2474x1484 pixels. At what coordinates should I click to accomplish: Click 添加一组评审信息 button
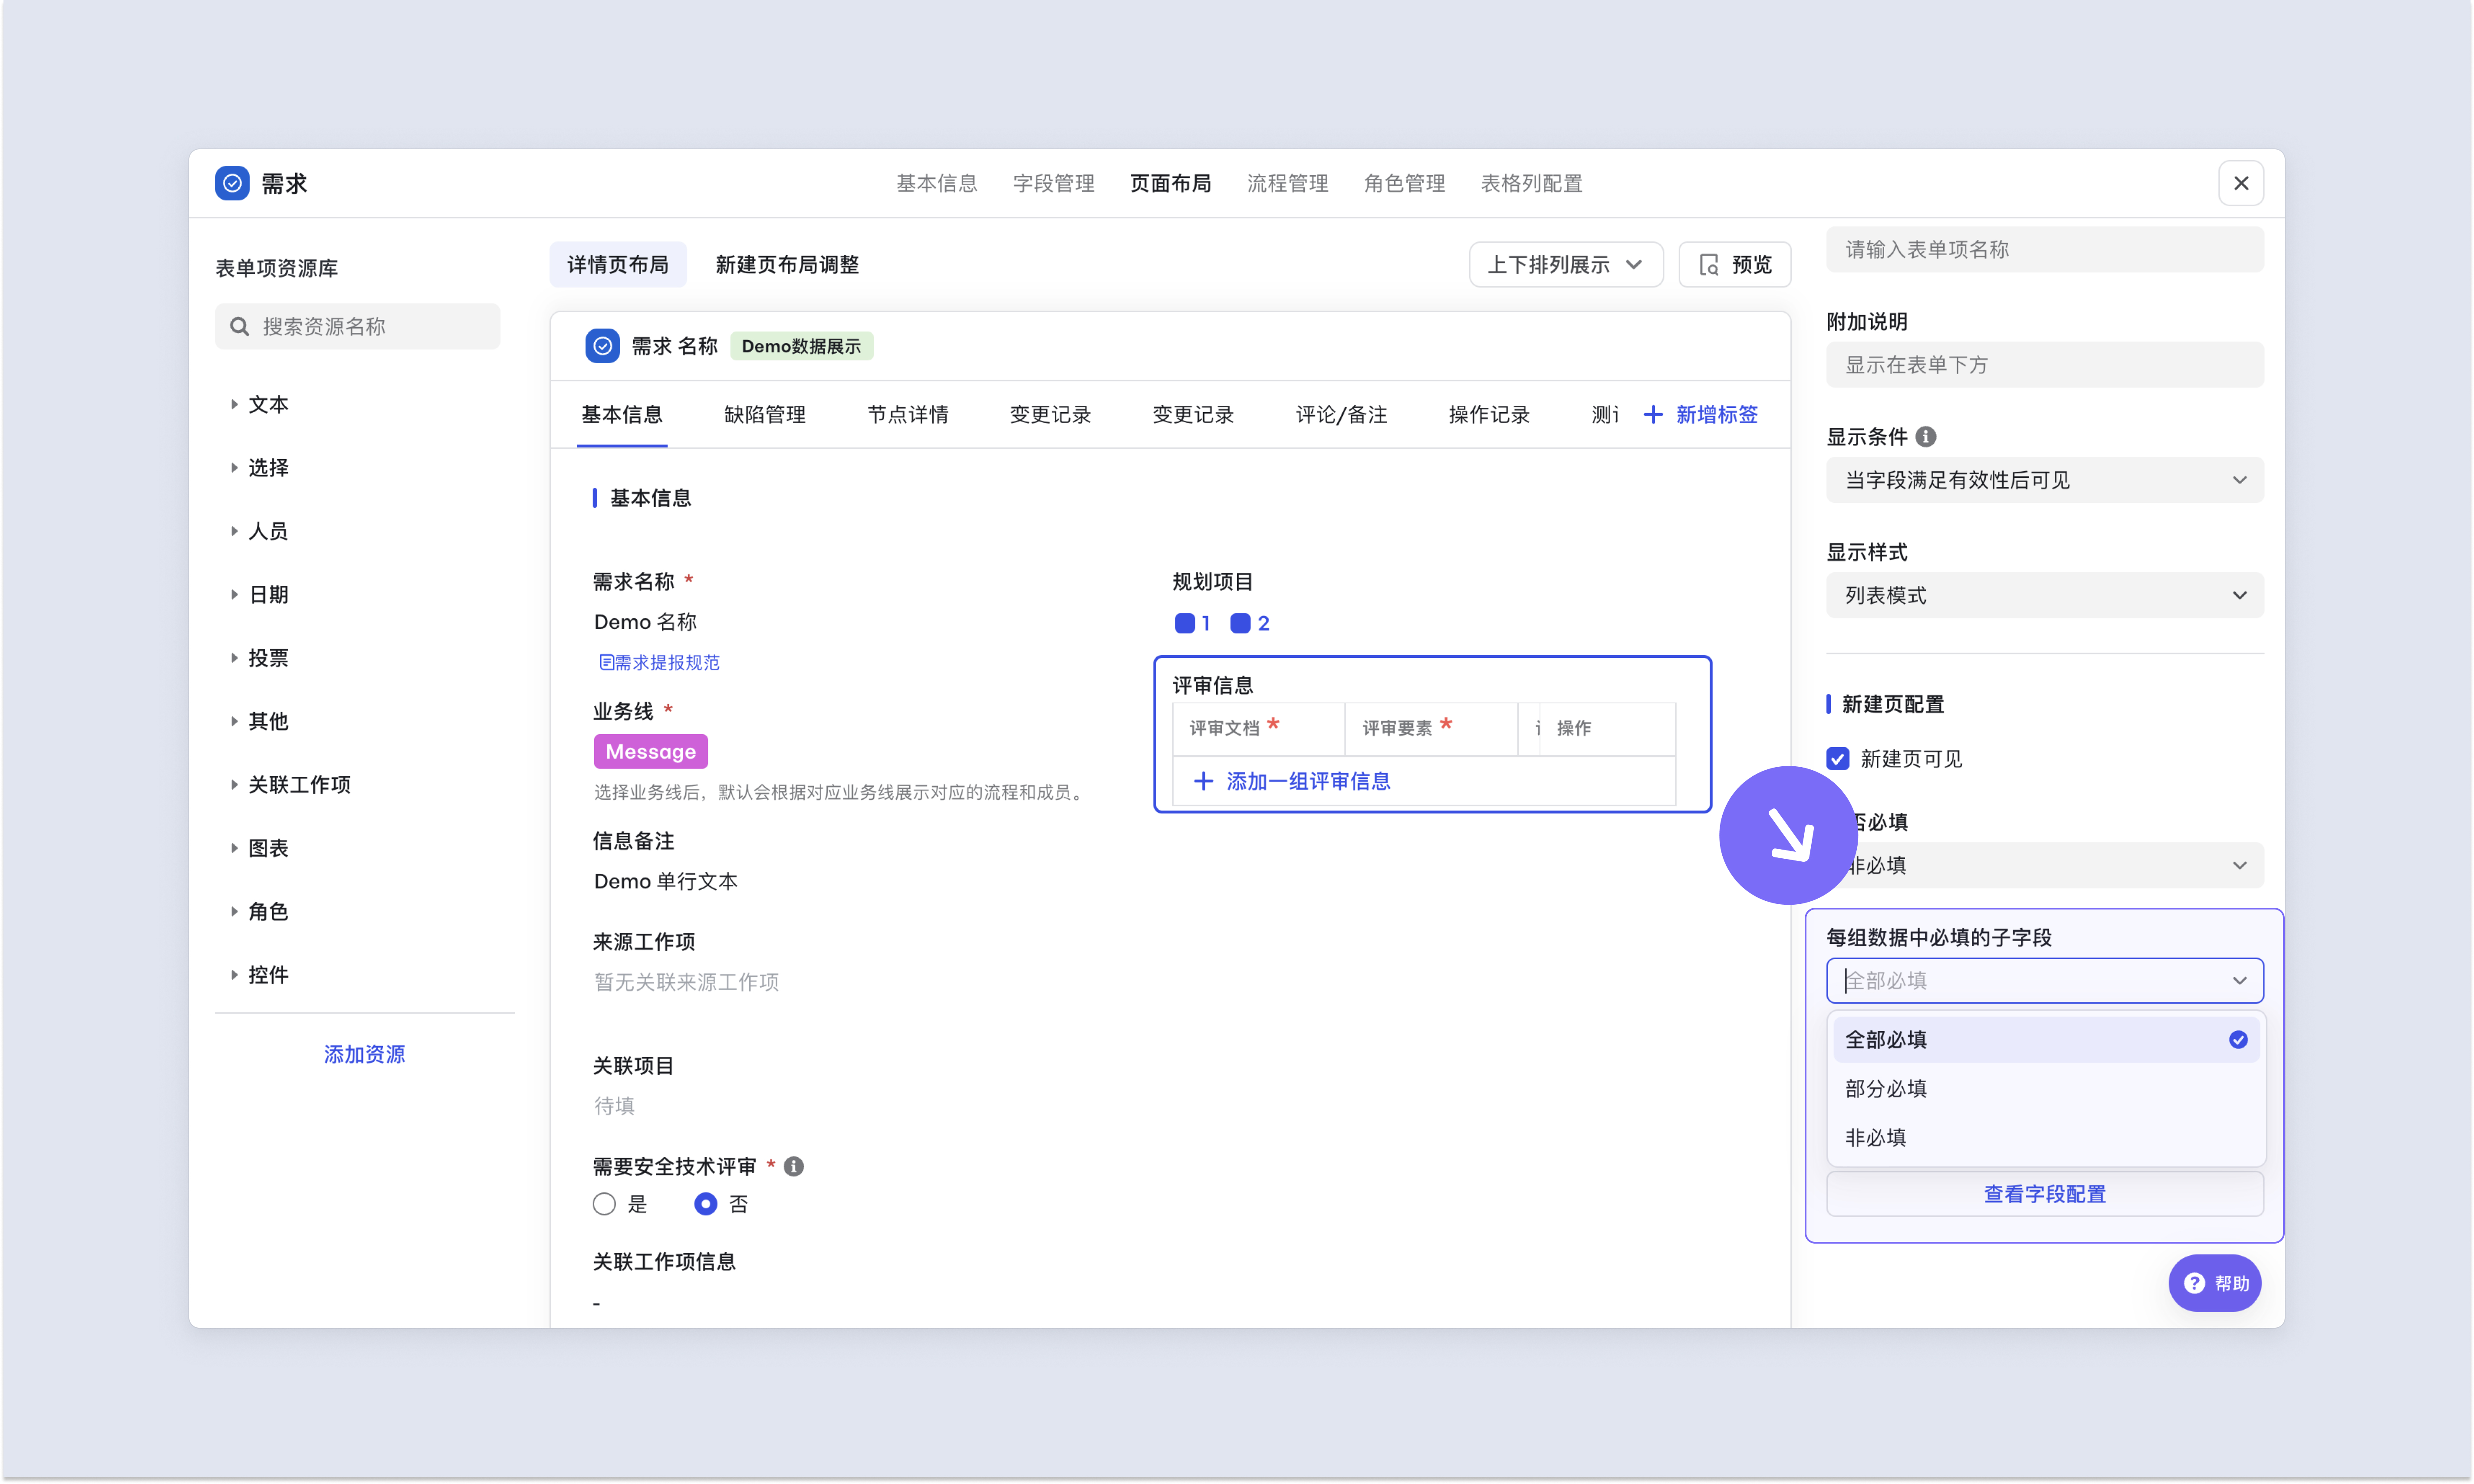(x=1293, y=781)
